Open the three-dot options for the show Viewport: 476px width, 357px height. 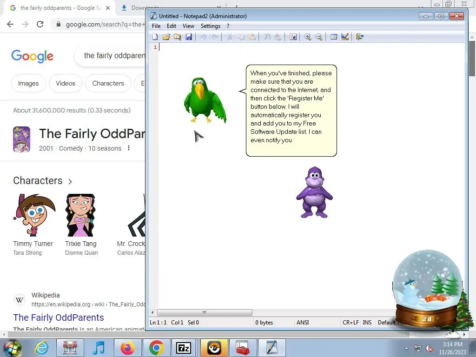coord(129,148)
